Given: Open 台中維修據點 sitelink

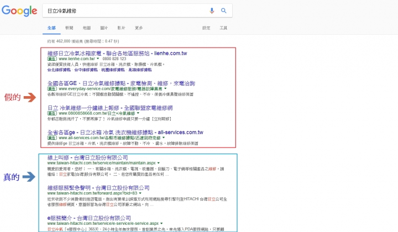Looking at the screenshot, I should [86, 70].
